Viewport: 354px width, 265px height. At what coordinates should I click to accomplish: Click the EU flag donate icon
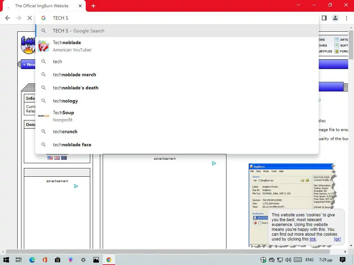click(x=64, y=158)
